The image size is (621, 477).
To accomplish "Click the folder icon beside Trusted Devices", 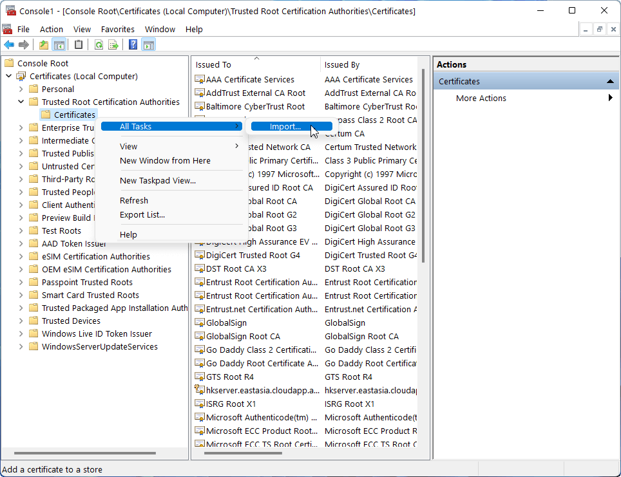I will [34, 321].
